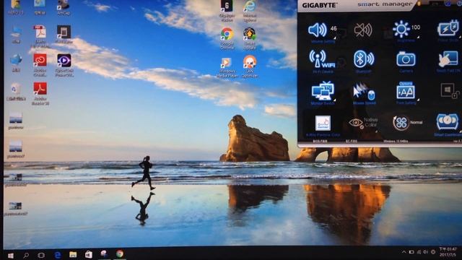Open the Gigabyte shortcut with the G logo
Screen dimensions: 462x260
tap(227, 6)
